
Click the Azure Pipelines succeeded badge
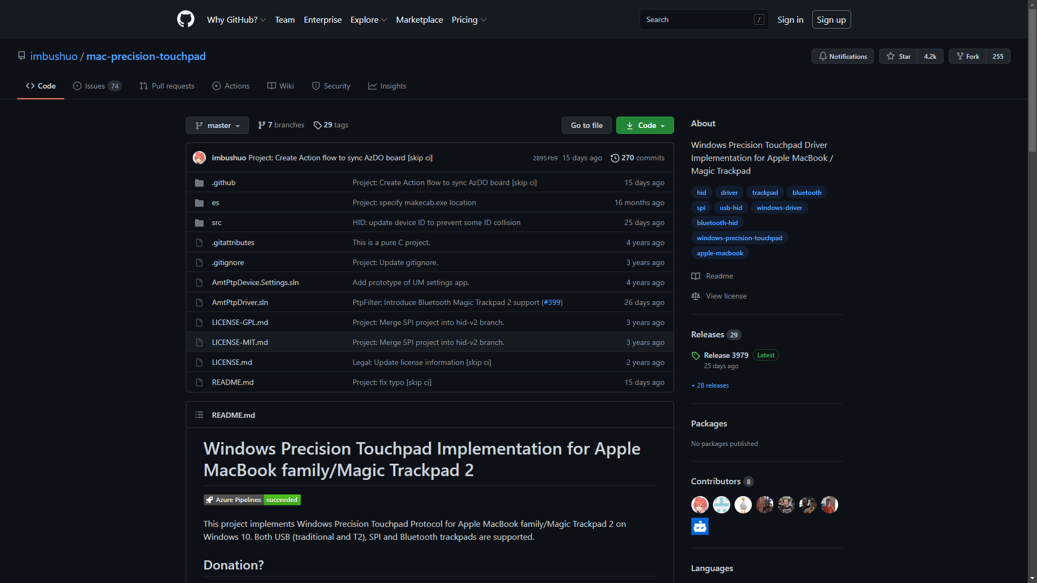(252, 500)
